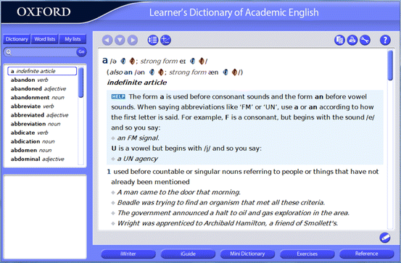Screen dimensions: 401x263
Task: Play brown American audio for strong form eɪ
Action: click(202, 61)
